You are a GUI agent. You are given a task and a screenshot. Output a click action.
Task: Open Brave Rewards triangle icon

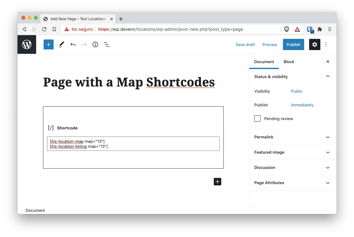coord(297,29)
